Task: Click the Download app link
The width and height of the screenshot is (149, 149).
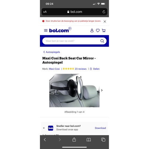Action: (x=100, y=128)
